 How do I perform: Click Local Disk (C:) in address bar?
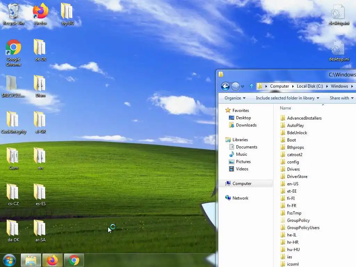click(310, 86)
